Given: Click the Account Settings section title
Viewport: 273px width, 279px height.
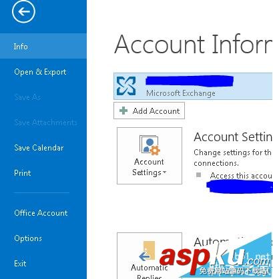Looking at the screenshot, I should pyautogui.click(x=233, y=137).
